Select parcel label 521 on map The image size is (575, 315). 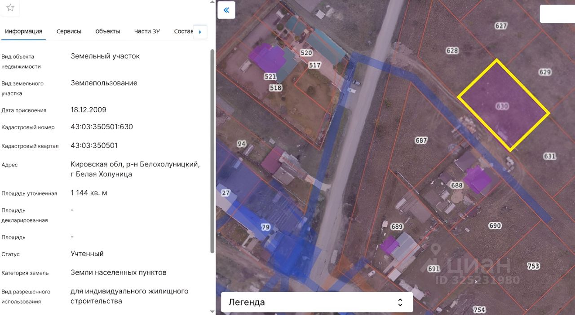click(x=270, y=76)
